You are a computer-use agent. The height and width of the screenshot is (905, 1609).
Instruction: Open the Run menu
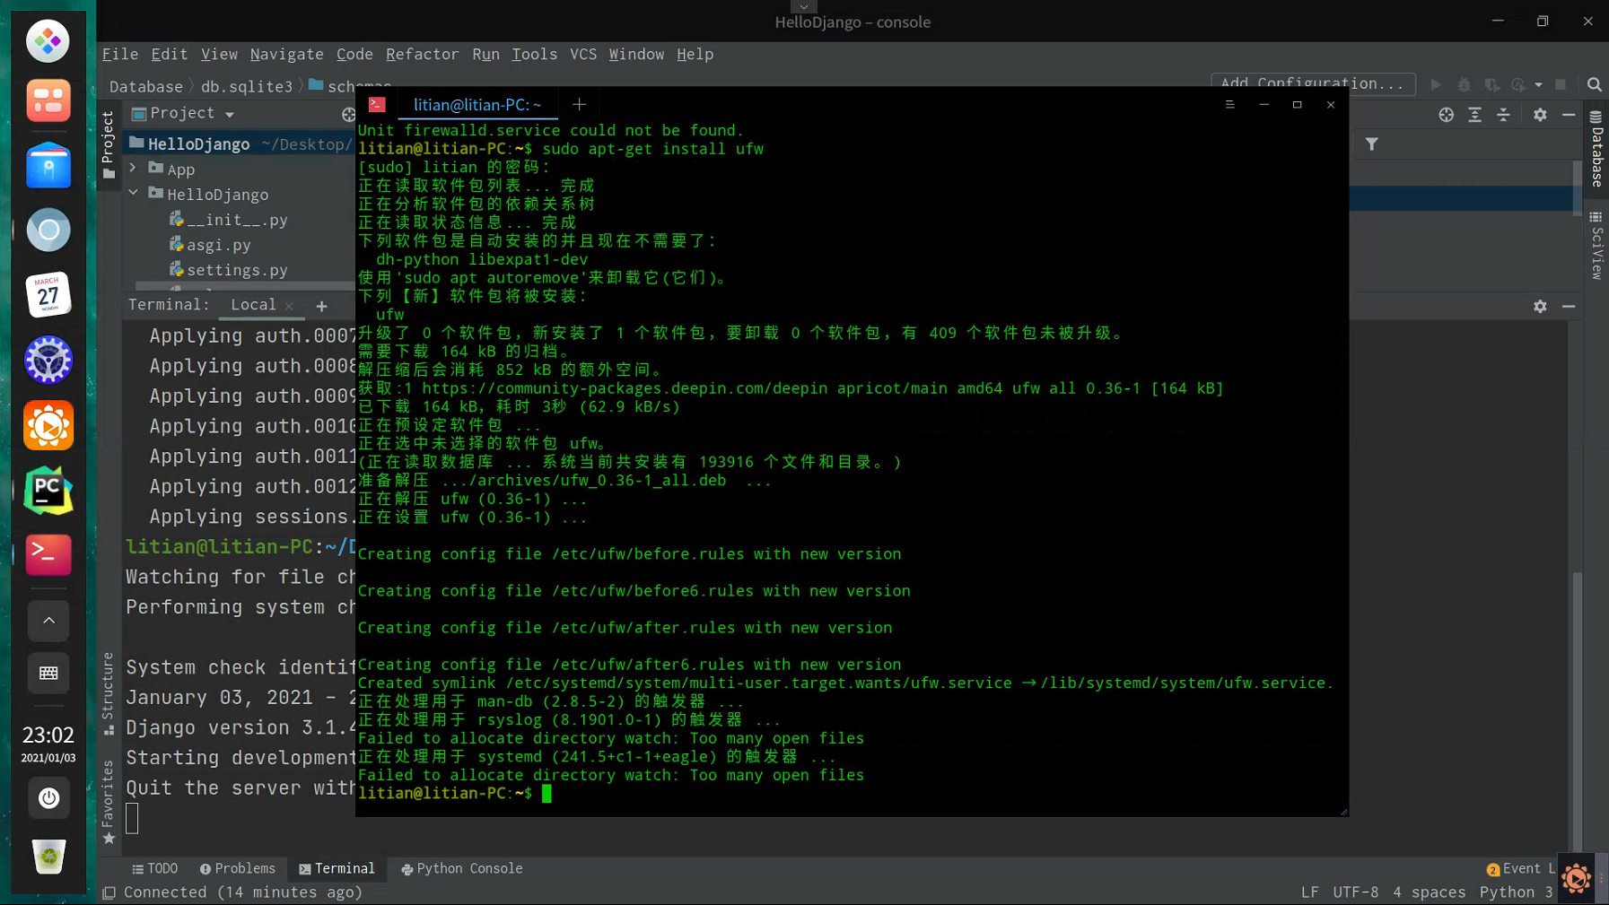(486, 55)
